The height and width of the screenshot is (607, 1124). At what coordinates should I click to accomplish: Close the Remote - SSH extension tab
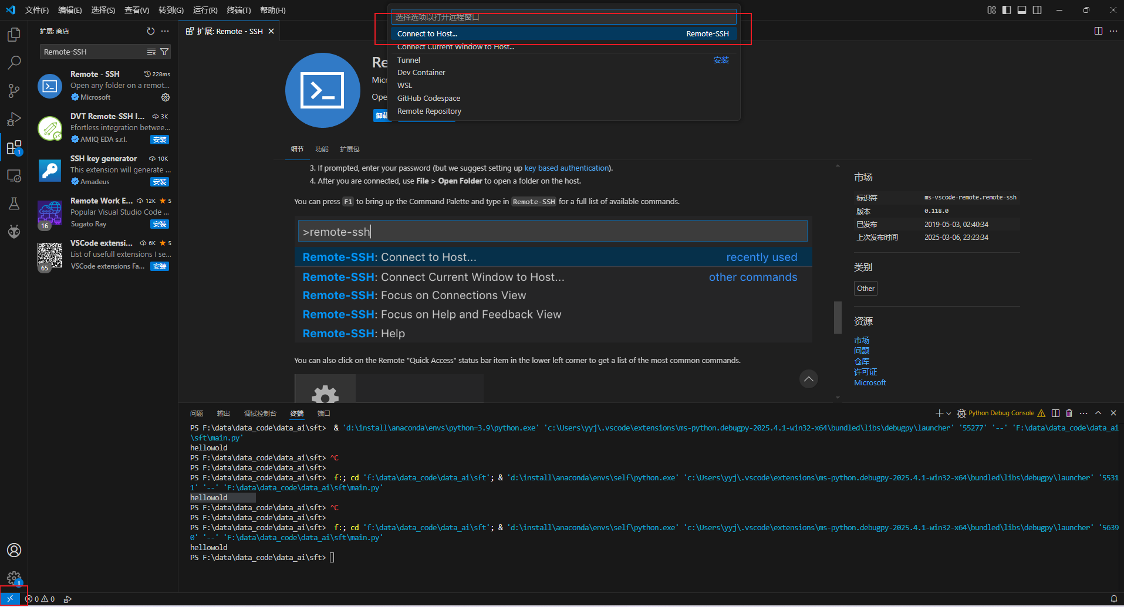(271, 31)
